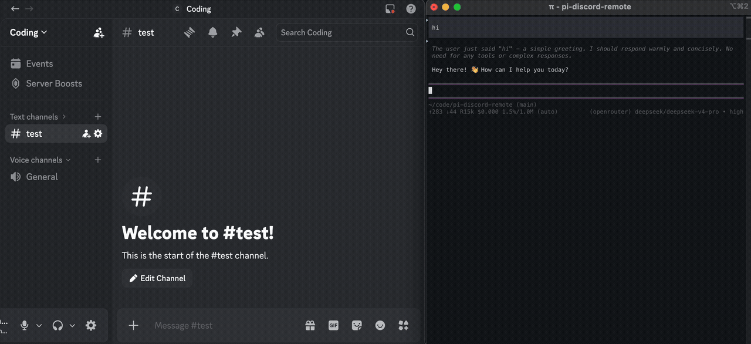Viewport: 751px width, 344px height.
Task: Click the terminal input prompt line
Action: 586,90
